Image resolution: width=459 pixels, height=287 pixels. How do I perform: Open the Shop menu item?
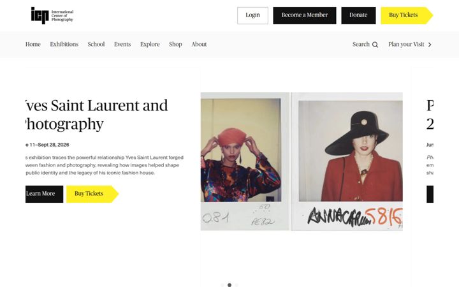tap(175, 44)
